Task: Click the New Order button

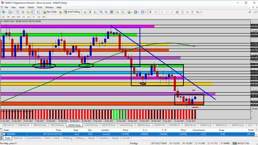Action: point(50,12)
